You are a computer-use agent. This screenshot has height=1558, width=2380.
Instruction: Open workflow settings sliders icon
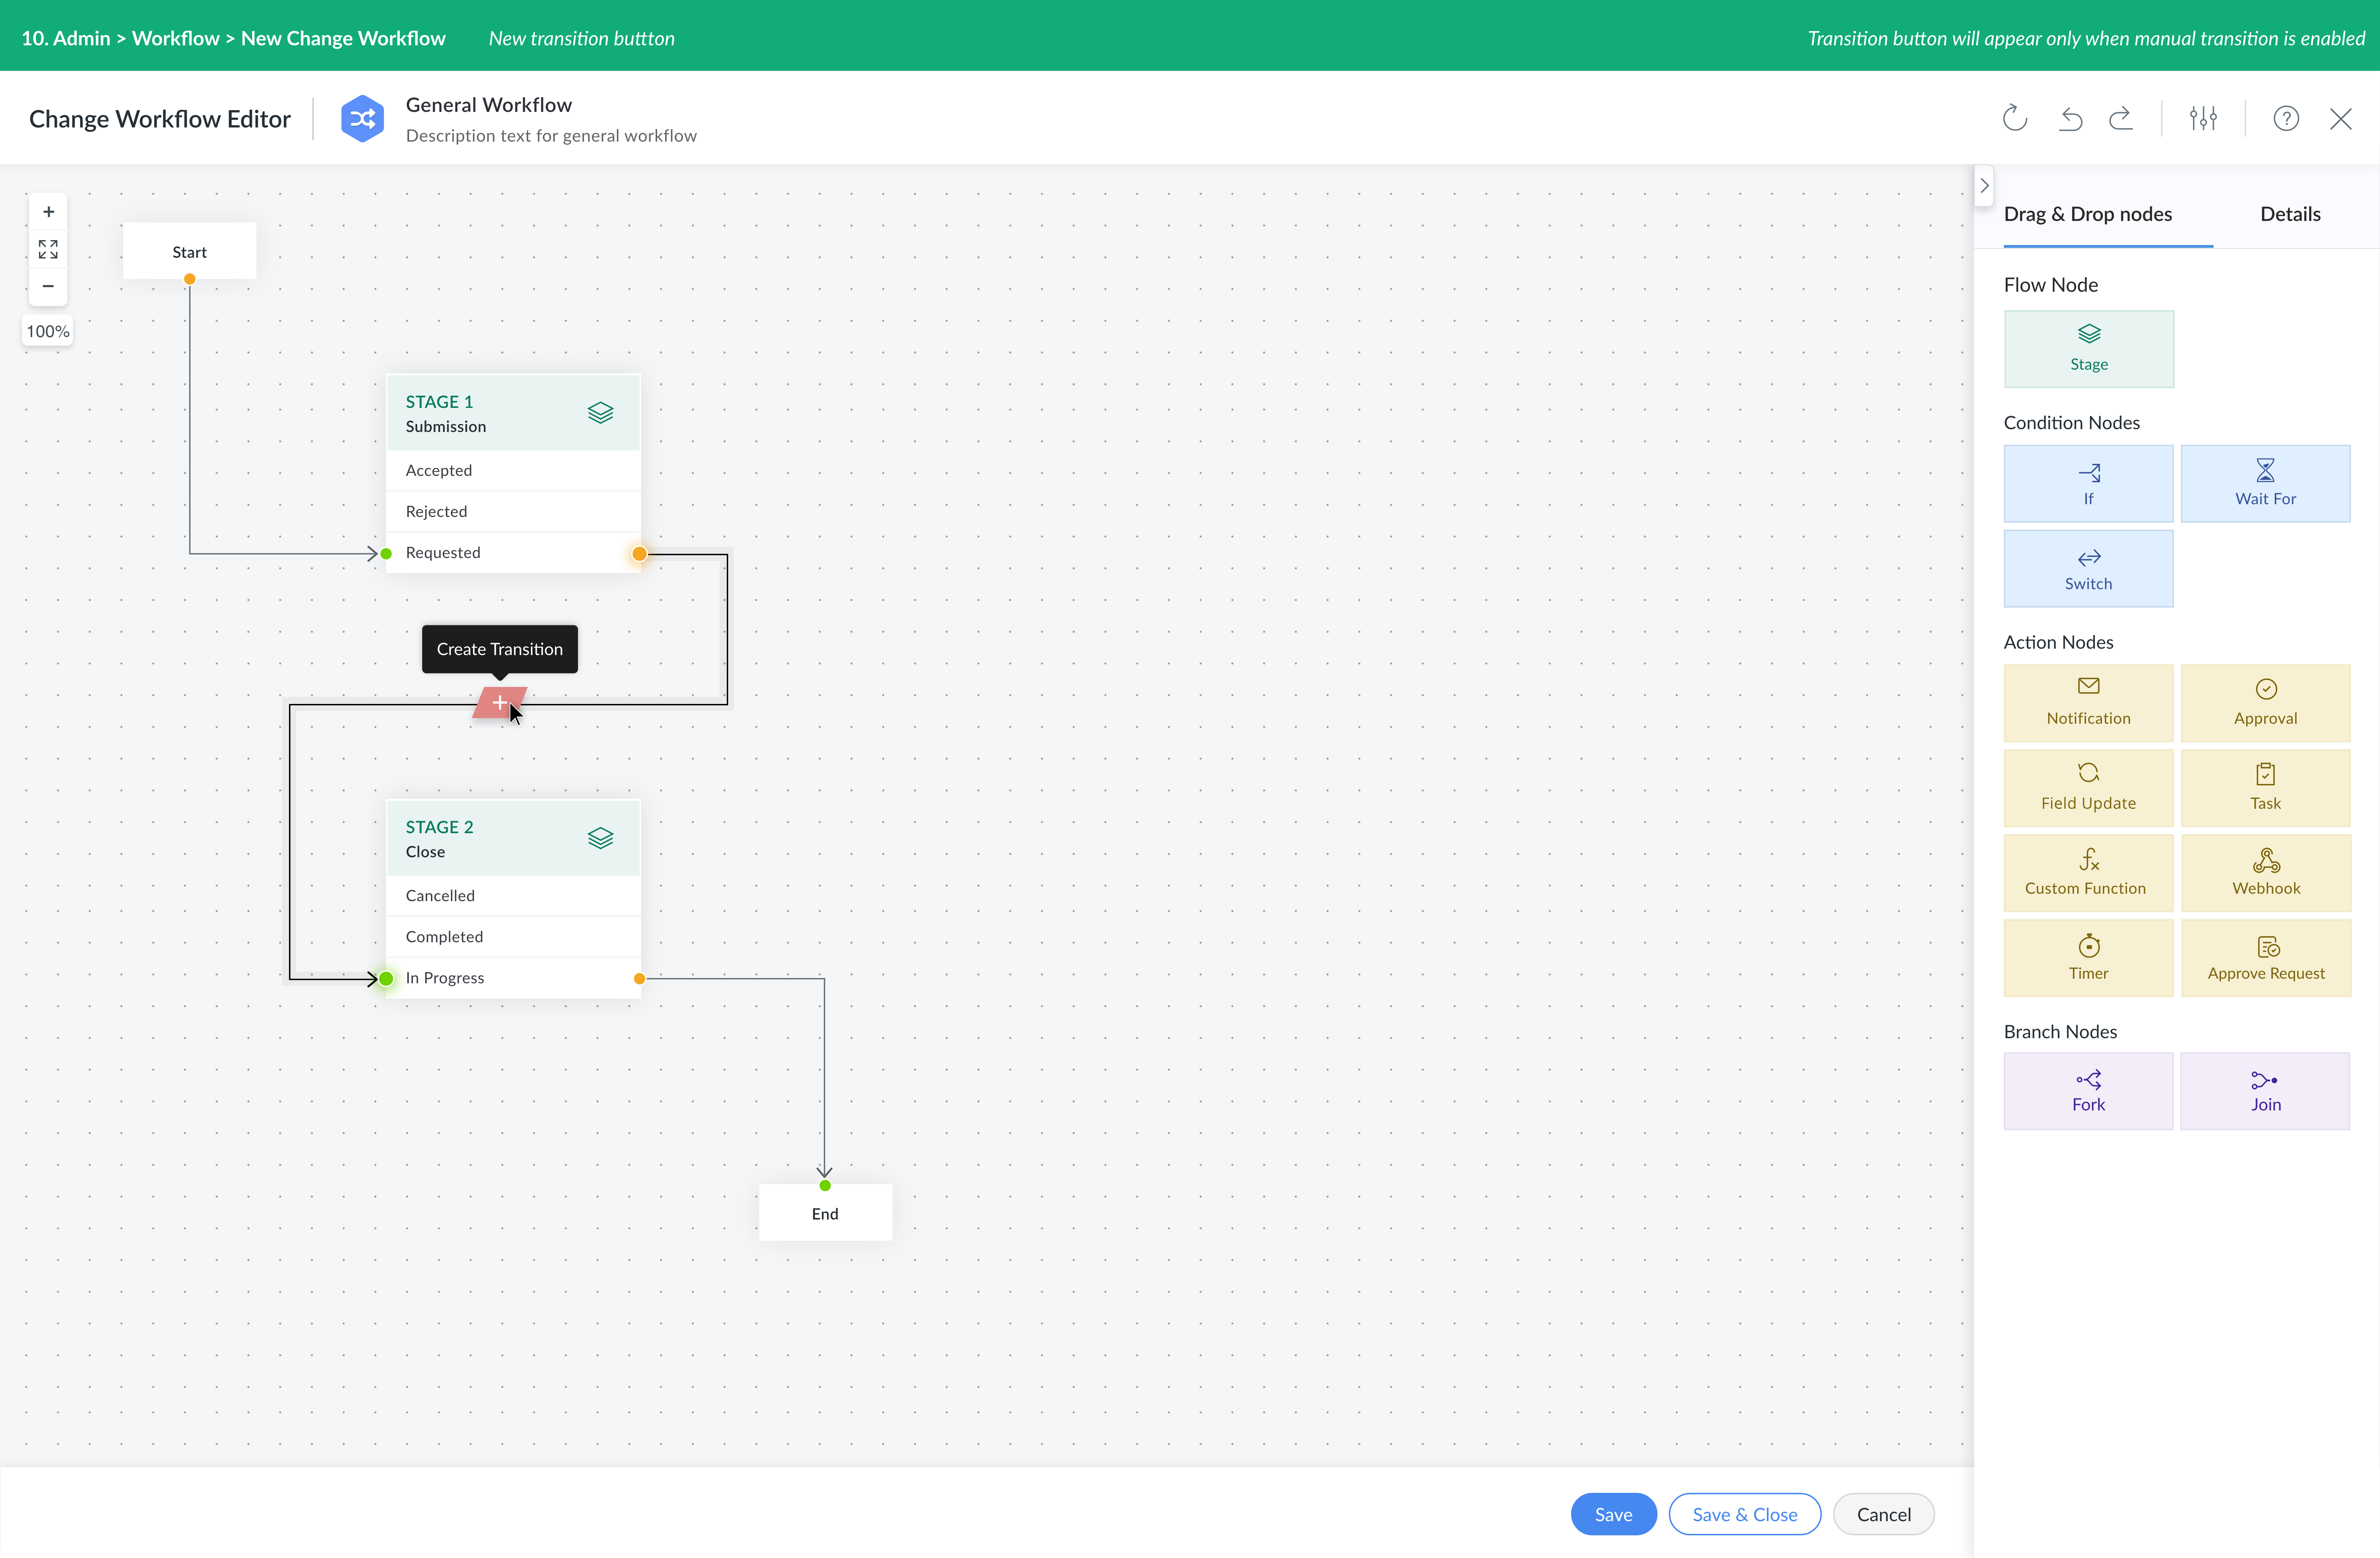[2203, 118]
